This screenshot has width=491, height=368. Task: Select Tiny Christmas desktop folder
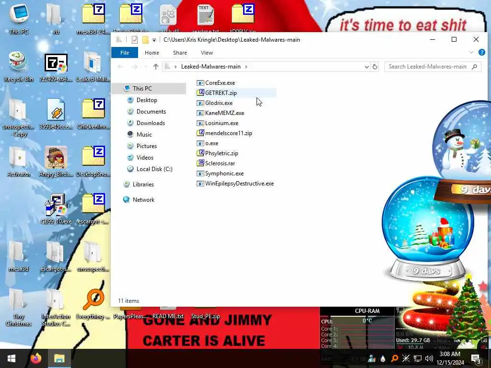[x=19, y=308]
